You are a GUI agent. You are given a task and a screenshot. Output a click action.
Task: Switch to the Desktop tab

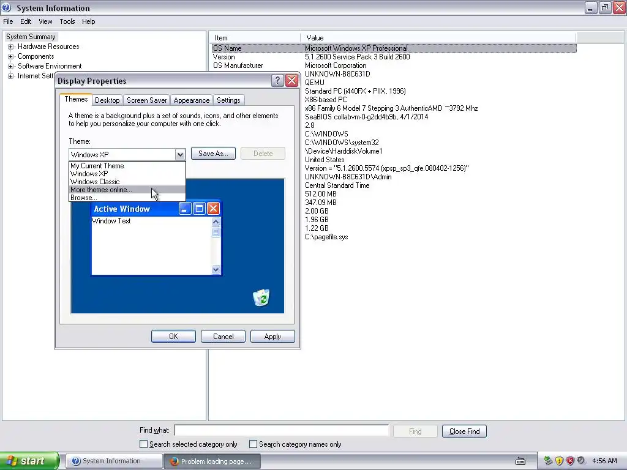click(107, 100)
